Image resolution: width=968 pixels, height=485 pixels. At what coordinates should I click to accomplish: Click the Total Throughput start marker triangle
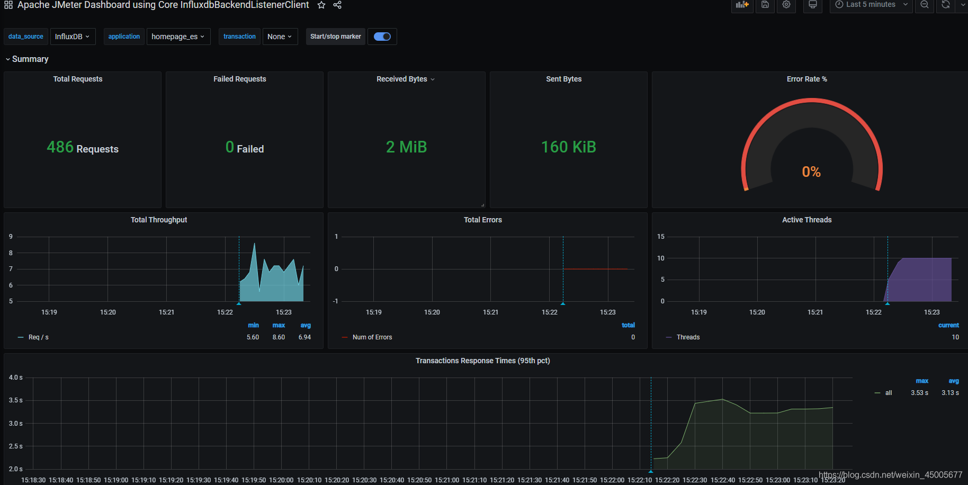click(x=239, y=303)
